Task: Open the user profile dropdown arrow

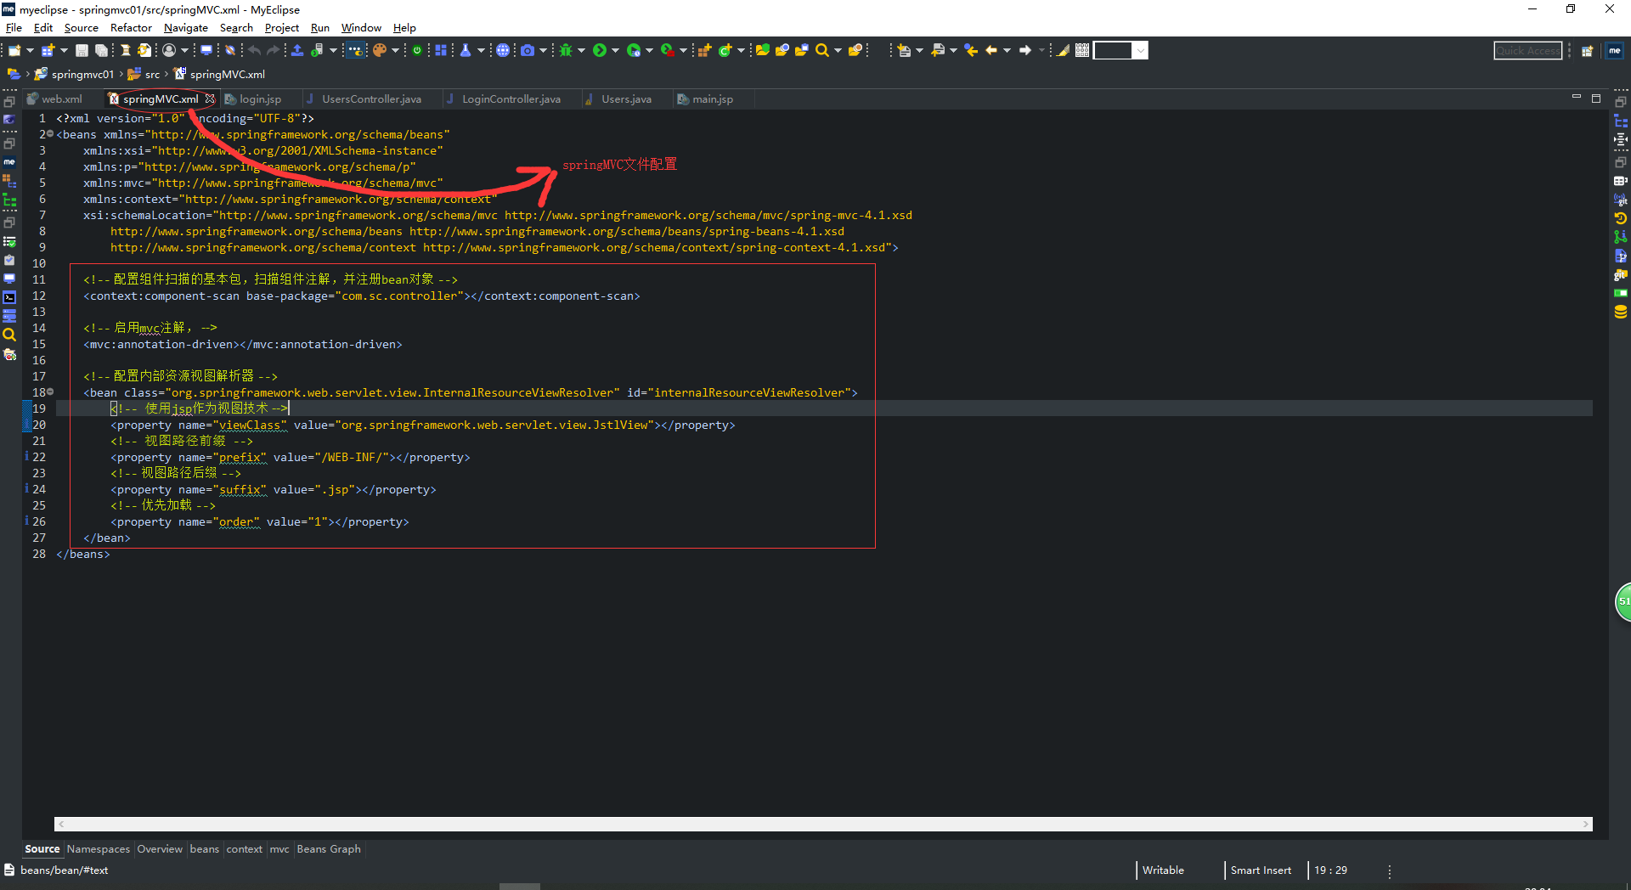Action: pos(184,51)
